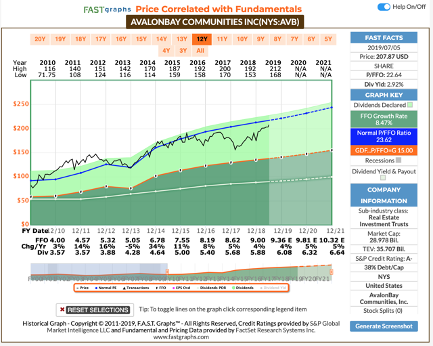The height and width of the screenshot is (346, 433).
Task: Click the GDF...P/FFO=G 15.00 box
Action: (384, 150)
